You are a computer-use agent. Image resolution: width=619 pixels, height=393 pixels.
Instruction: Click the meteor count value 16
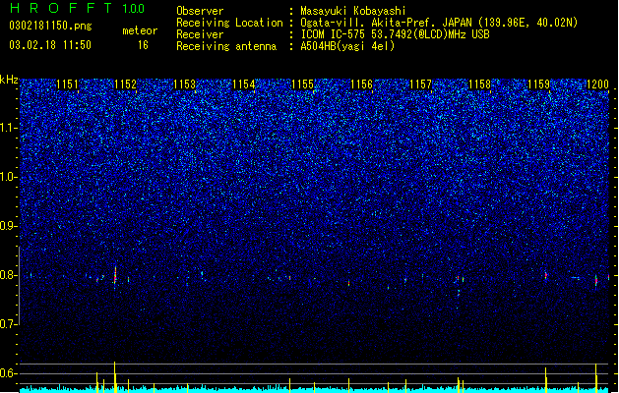[x=143, y=45]
